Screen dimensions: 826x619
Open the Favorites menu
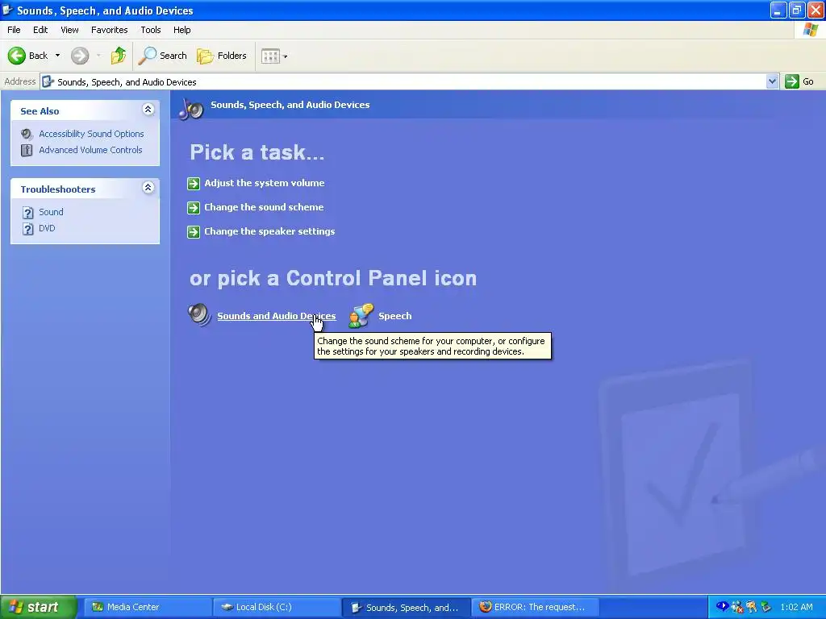coord(109,30)
